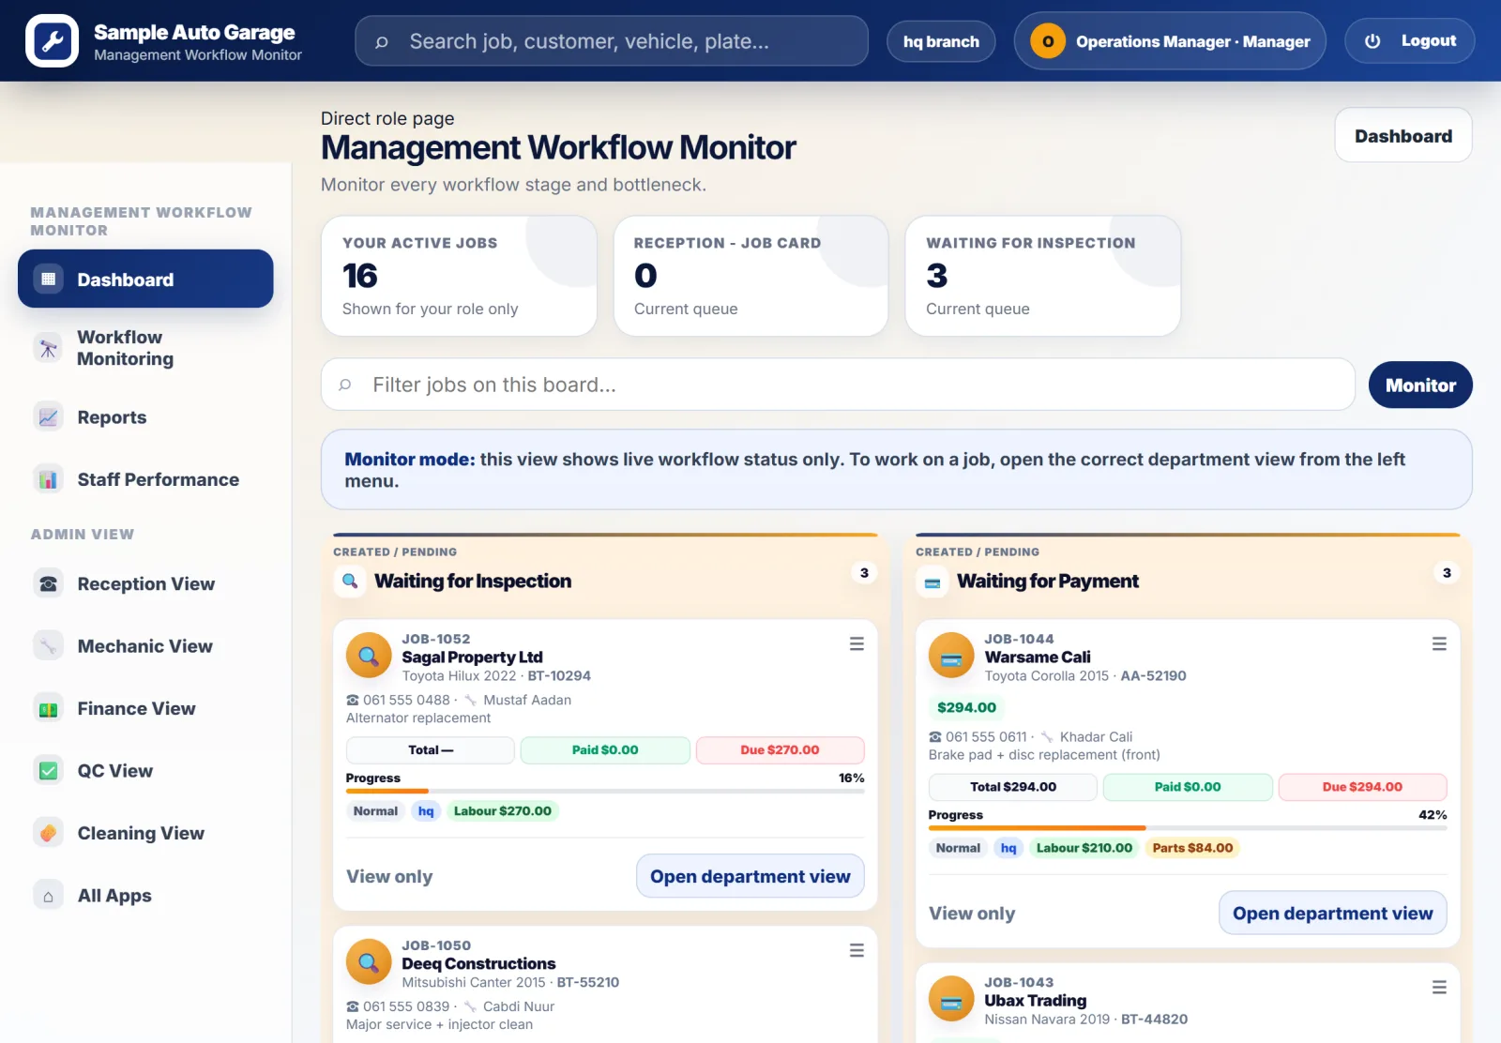Click the orange O avatar icon

click(1048, 41)
